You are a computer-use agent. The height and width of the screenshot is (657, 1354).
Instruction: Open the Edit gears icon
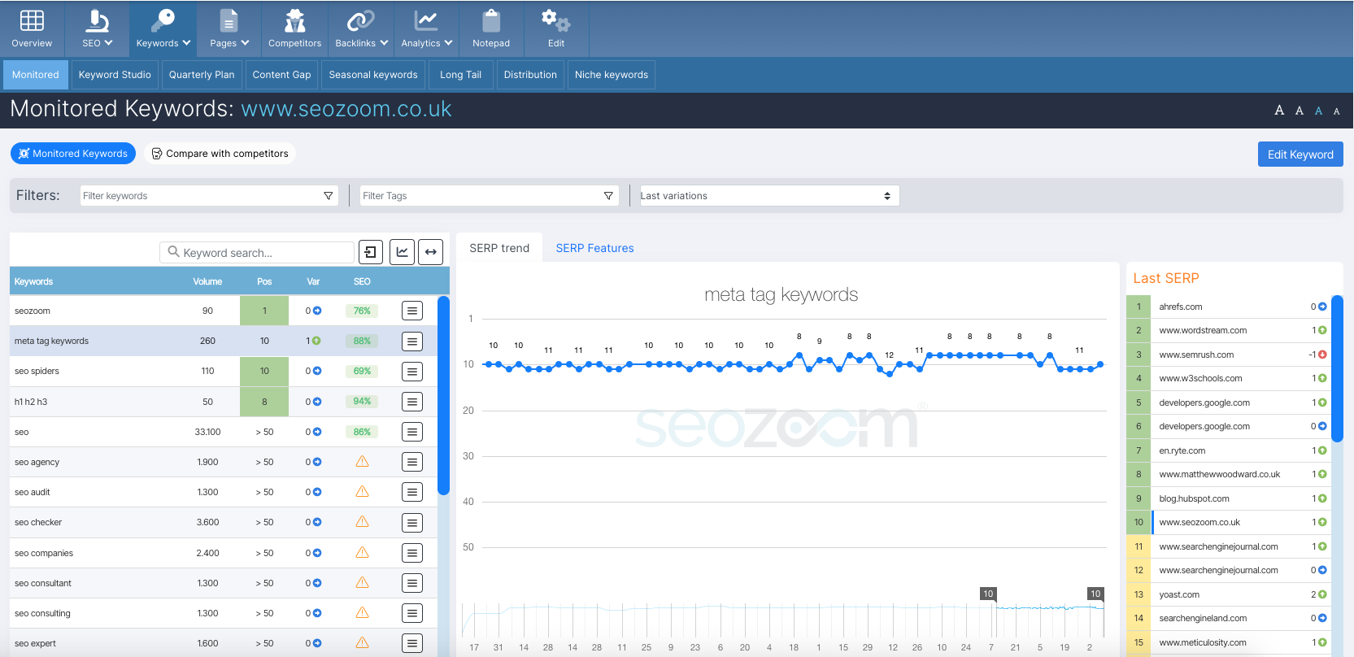(x=556, y=28)
